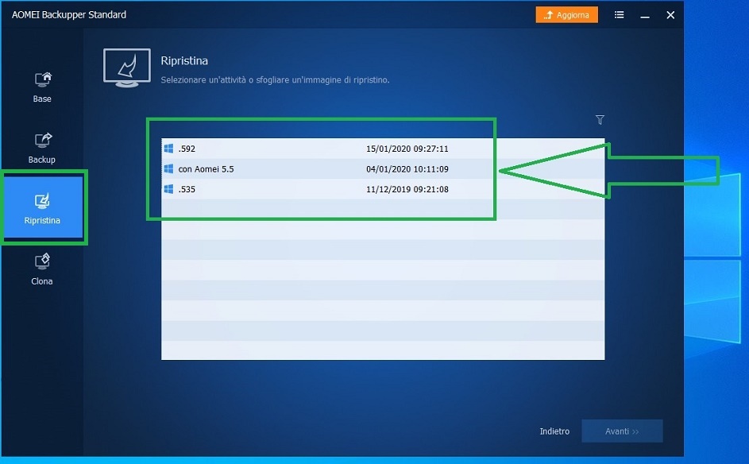Click date 11/12/2019 09:21:08
This screenshot has height=464, width=749.
407,189
